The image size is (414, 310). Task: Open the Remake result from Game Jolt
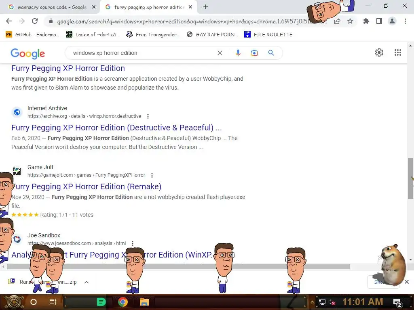click(x=87, y=186)
